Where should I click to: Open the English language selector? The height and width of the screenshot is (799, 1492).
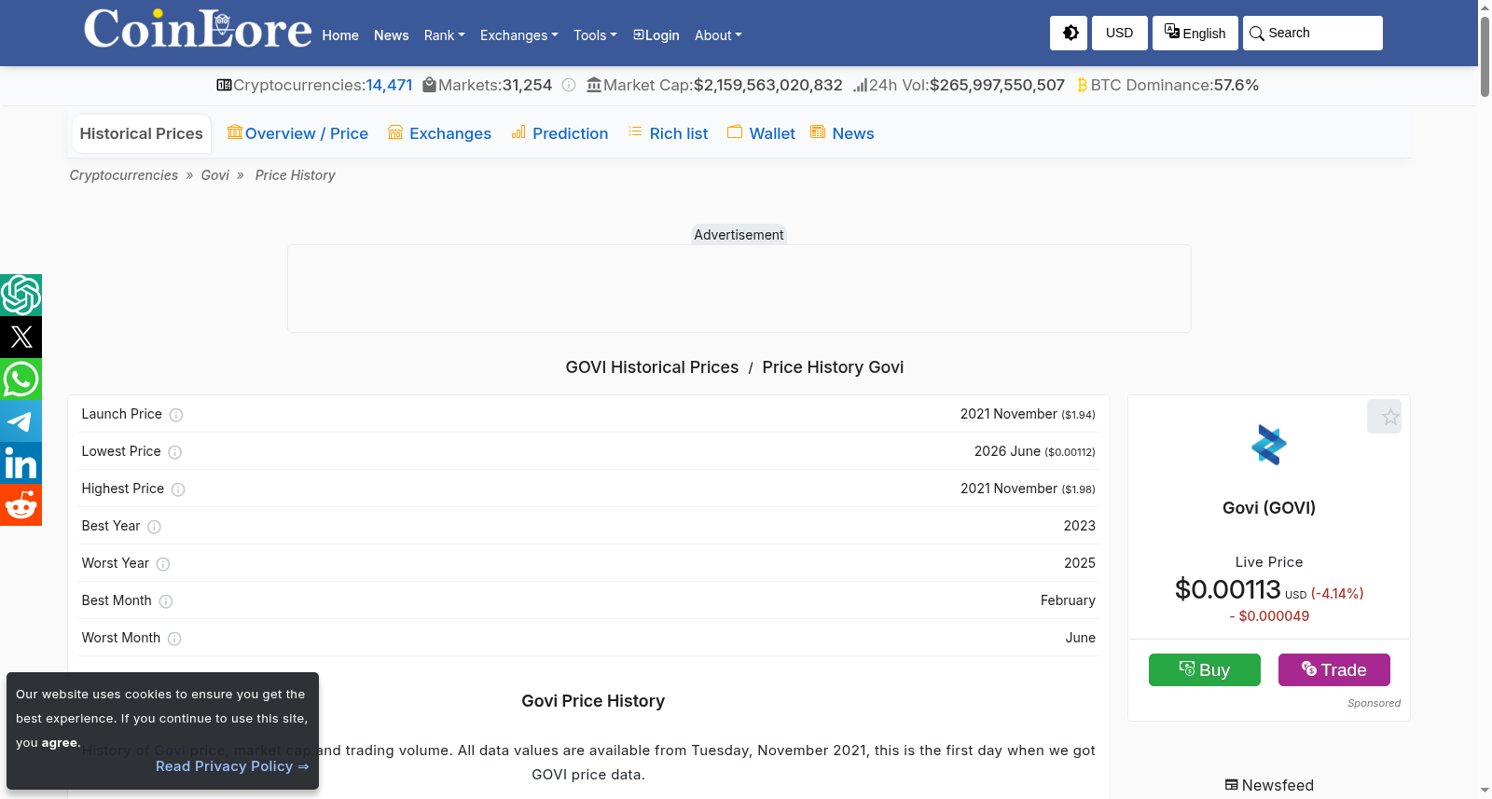coord(1195,33)
